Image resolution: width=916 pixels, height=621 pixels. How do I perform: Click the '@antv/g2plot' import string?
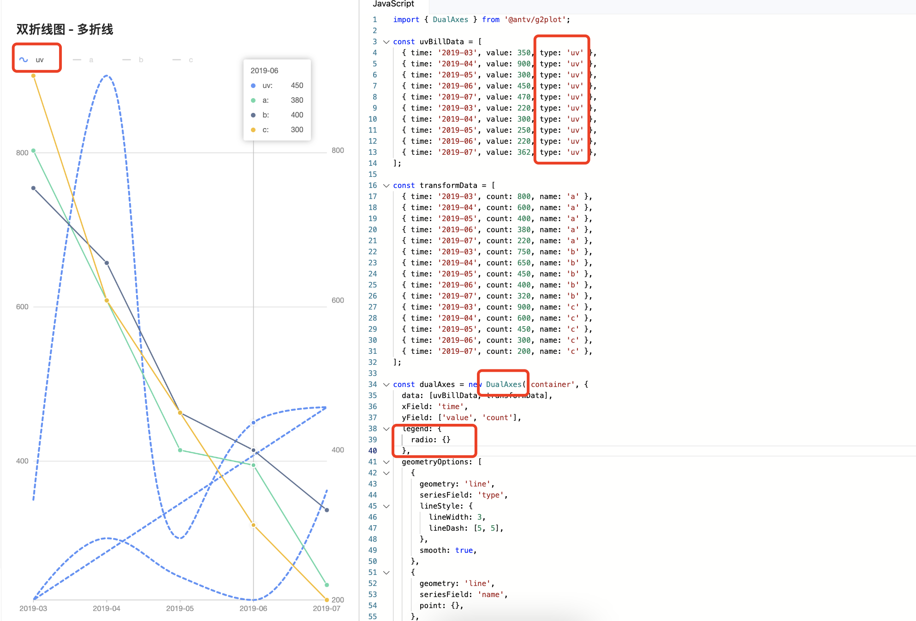click(x=535, y=20)
